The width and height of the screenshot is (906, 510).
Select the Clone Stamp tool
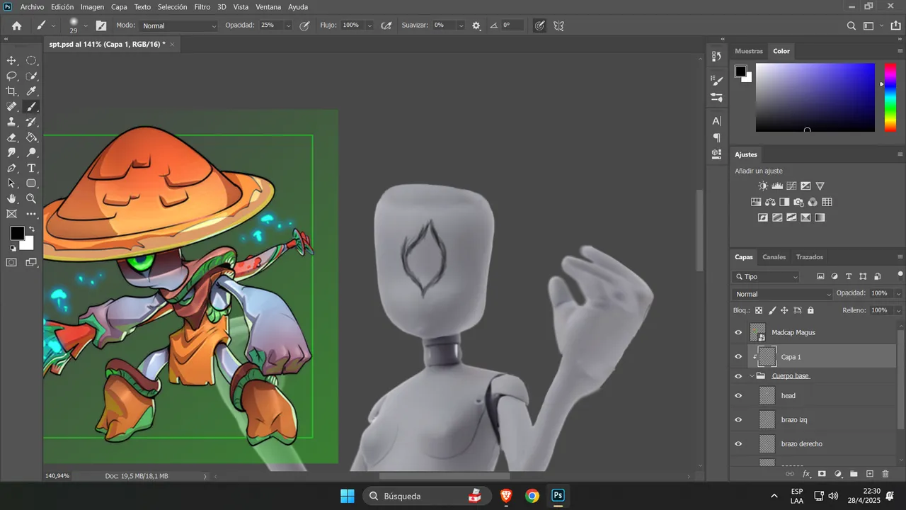[x=12, y=122]
